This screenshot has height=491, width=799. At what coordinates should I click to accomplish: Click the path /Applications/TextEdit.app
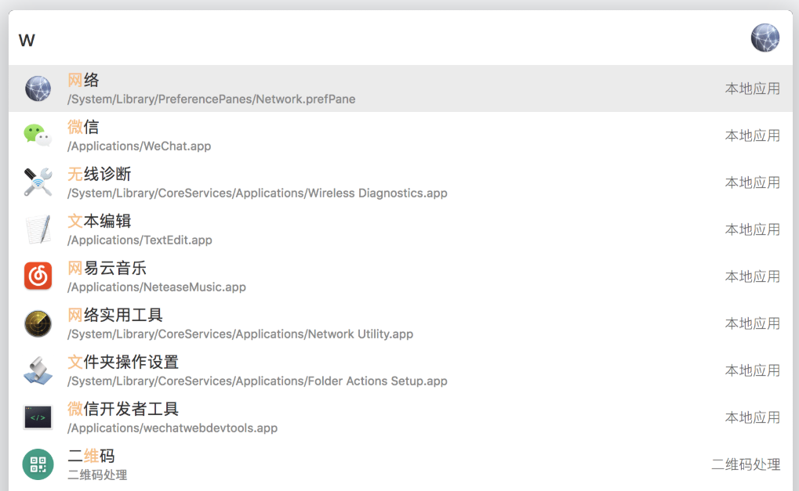click(x=140, y=240)
